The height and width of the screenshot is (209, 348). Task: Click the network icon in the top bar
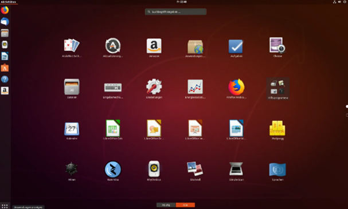(x=334, y=2)
